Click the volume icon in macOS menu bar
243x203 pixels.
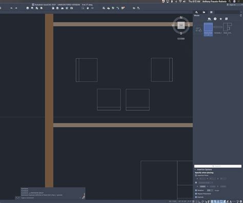185,2
